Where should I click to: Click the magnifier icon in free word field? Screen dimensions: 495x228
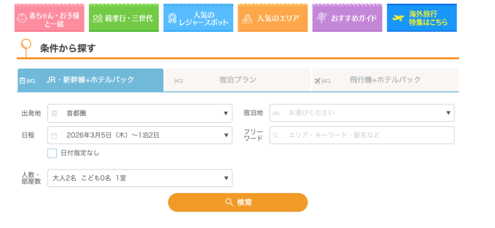277,136
